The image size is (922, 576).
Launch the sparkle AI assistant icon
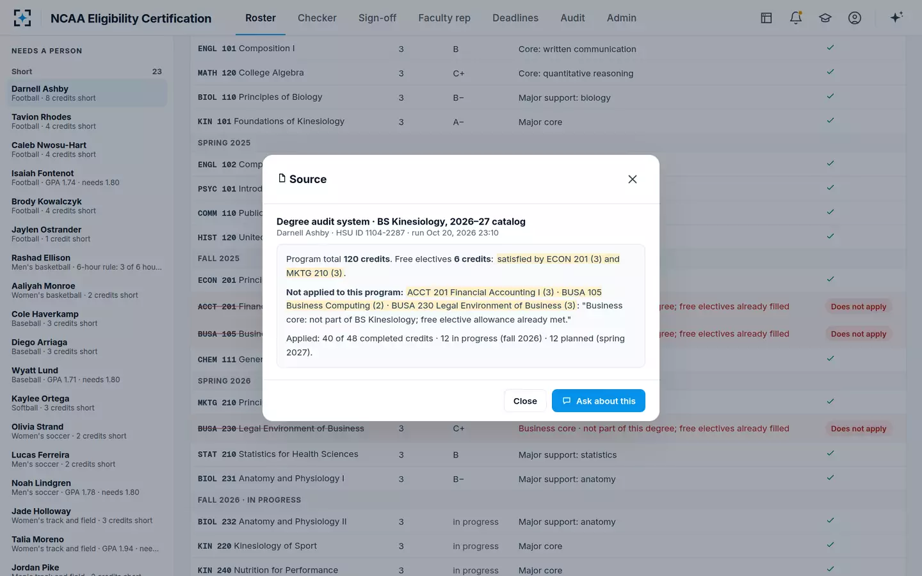click(x=896, y=17)
